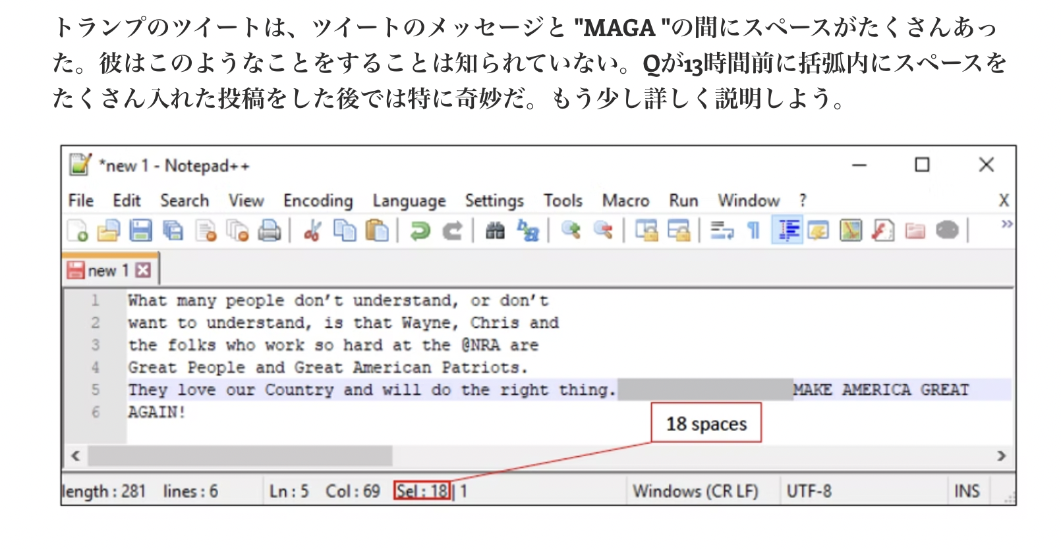This screenshot has height=549, width=1061.
Task: Click the 'INS' insert mode indicator
Action: (967, 491)
